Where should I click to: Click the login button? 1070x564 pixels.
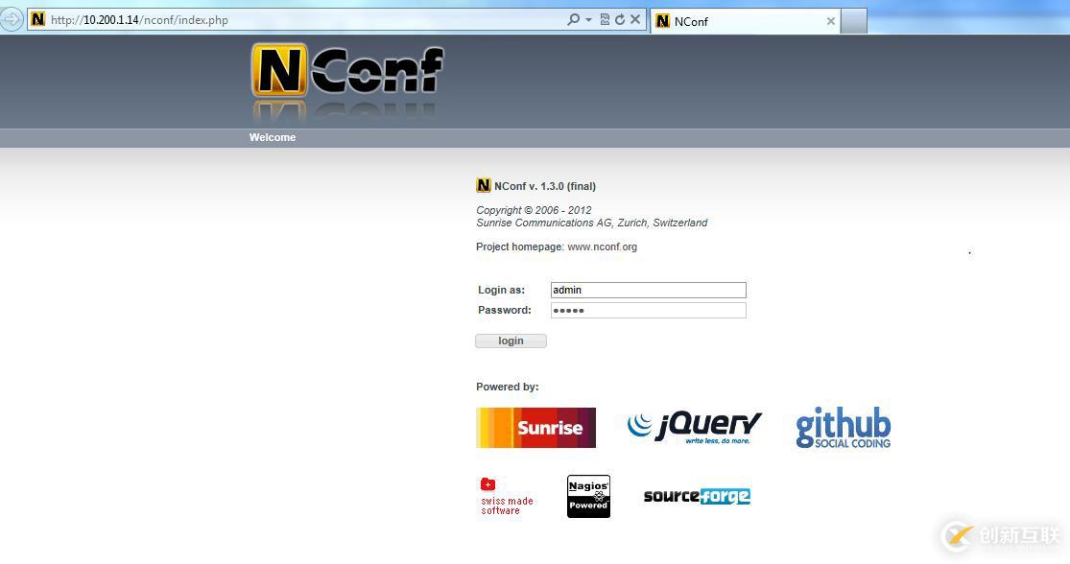[511, 341]
